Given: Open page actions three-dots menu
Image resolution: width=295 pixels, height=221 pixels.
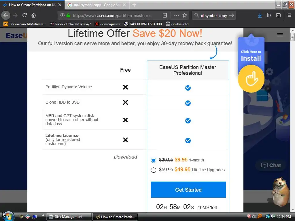Looking at the screenshot, I should pos(177,16).
